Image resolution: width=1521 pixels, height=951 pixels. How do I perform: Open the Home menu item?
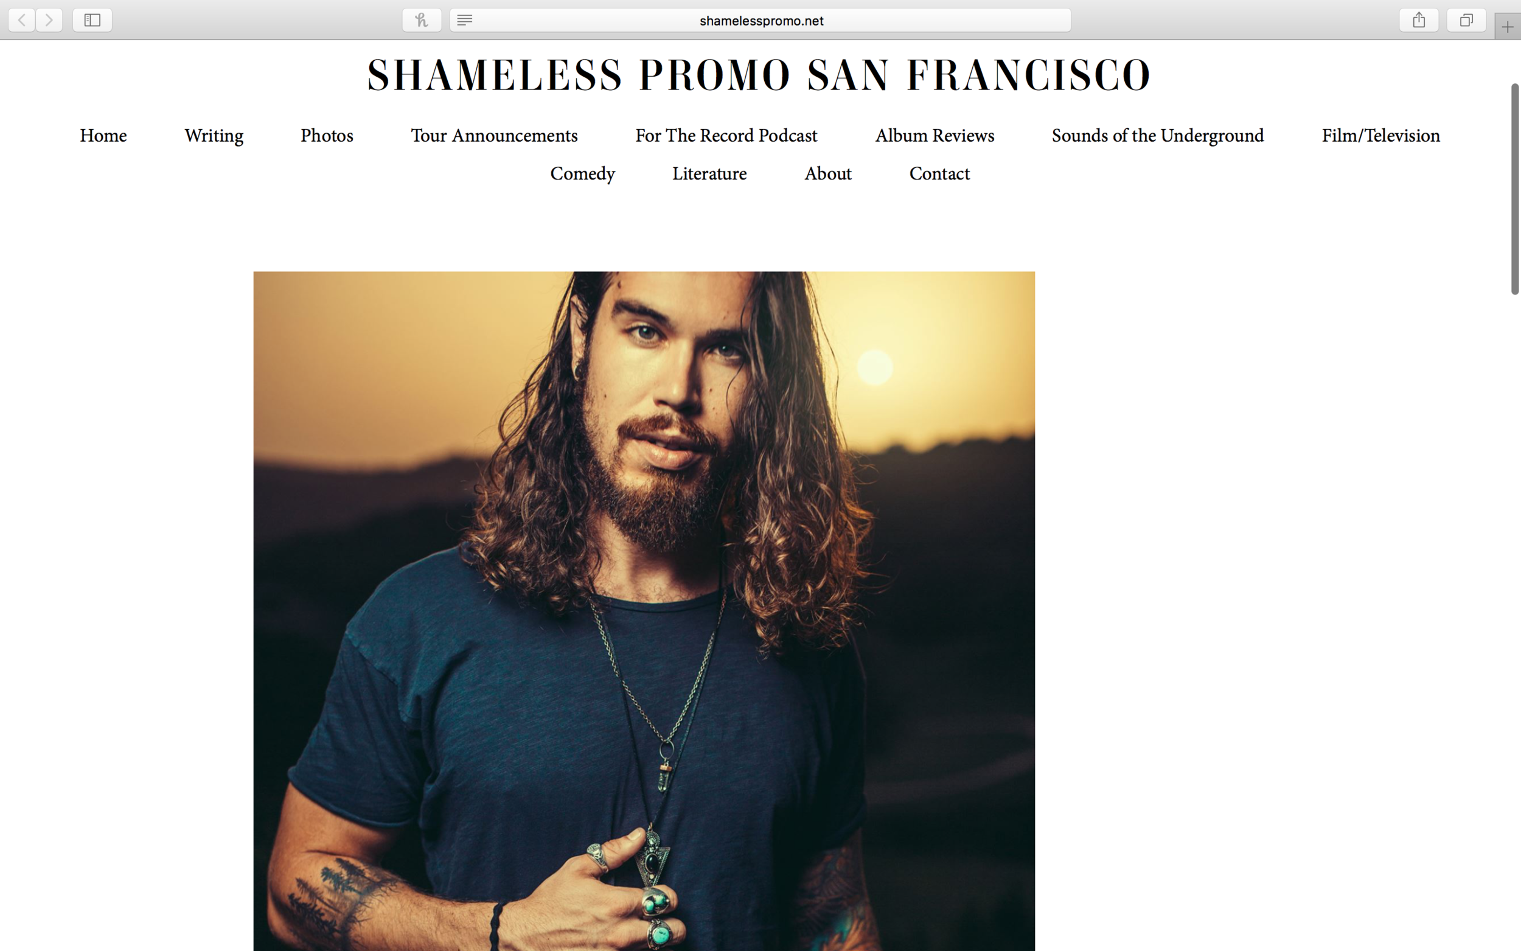[x=103, y=136]
